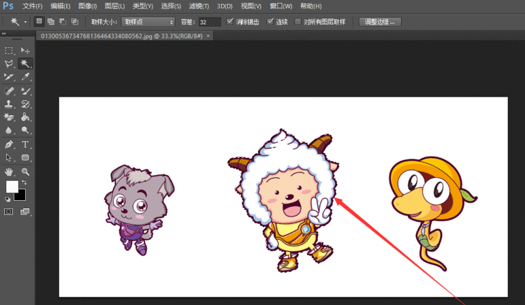
Task: Open the tool preset picker arrow
Action: coord(25,22)
